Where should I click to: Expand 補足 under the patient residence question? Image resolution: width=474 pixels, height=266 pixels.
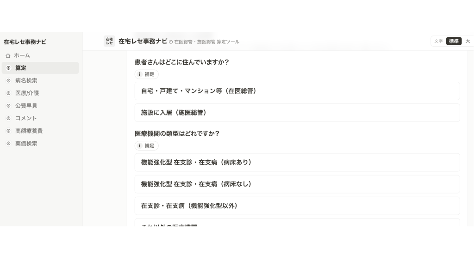point(147,74)
